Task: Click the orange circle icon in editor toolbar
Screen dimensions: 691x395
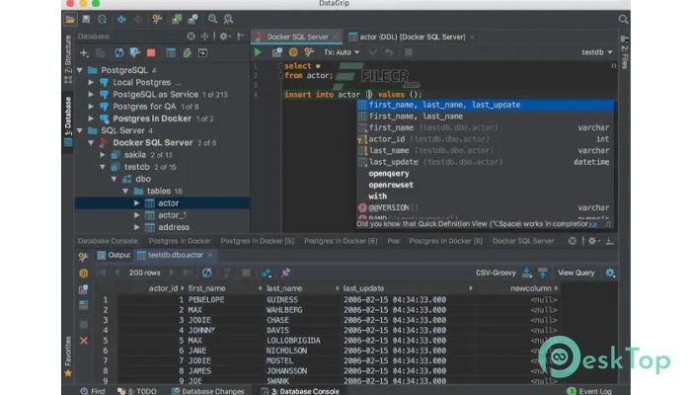Action: click(x=293, y=52)
